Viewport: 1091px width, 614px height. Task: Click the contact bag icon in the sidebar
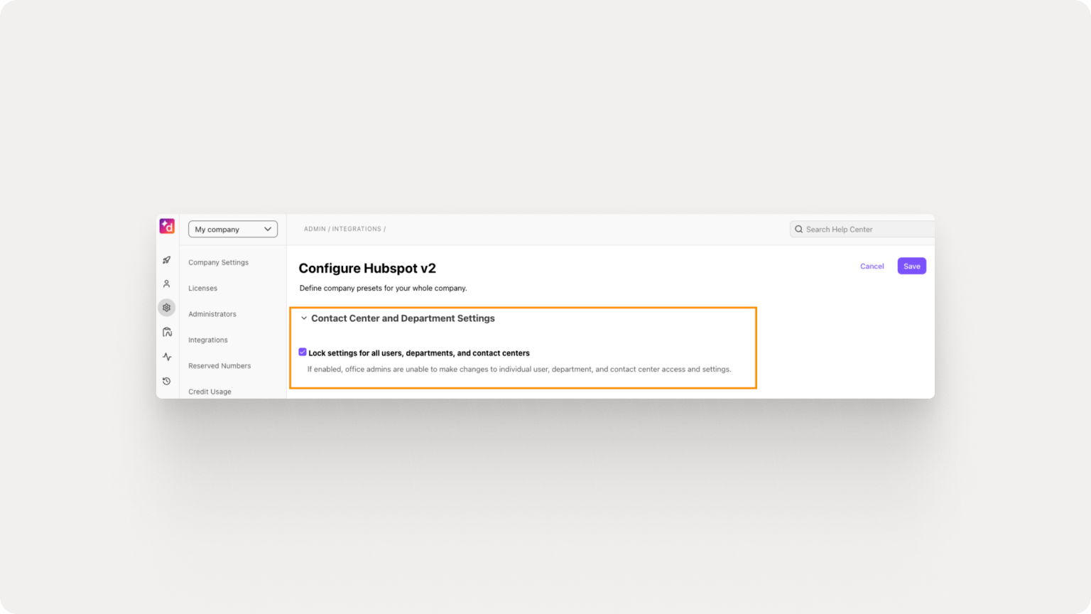point(166,332)
